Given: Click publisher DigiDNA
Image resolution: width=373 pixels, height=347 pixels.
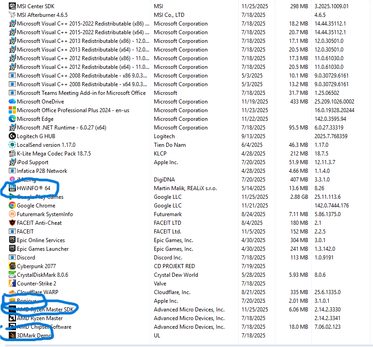Looking at the screenshot, I should click(x=164, y=180).
